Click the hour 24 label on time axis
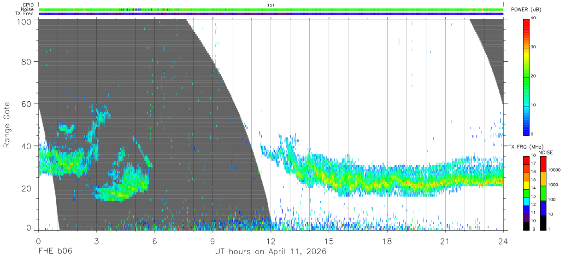 click(x=503, y=241)
